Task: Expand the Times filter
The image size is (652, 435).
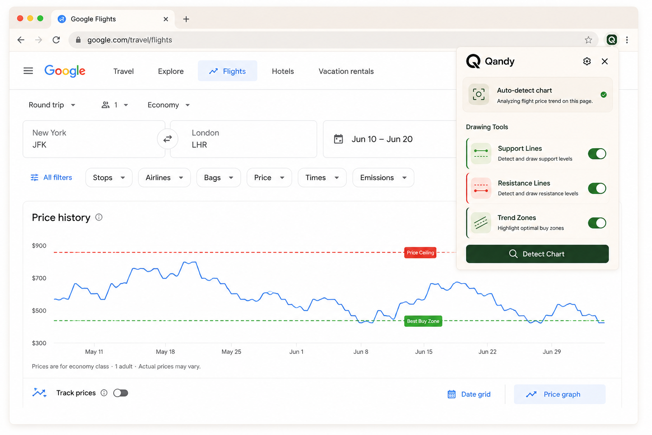Action: click(322, 178)
